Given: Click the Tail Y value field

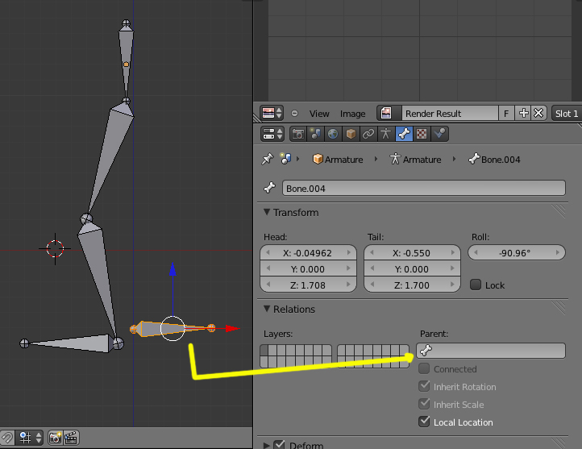Looking at the screenshot, I should tap(412, 268).
